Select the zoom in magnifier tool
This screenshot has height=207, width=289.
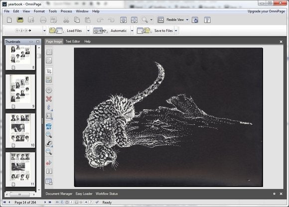point(49,135)
